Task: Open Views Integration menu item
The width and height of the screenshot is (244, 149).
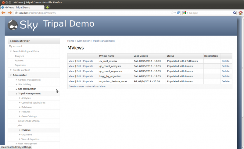Action: tap(30, 139)
